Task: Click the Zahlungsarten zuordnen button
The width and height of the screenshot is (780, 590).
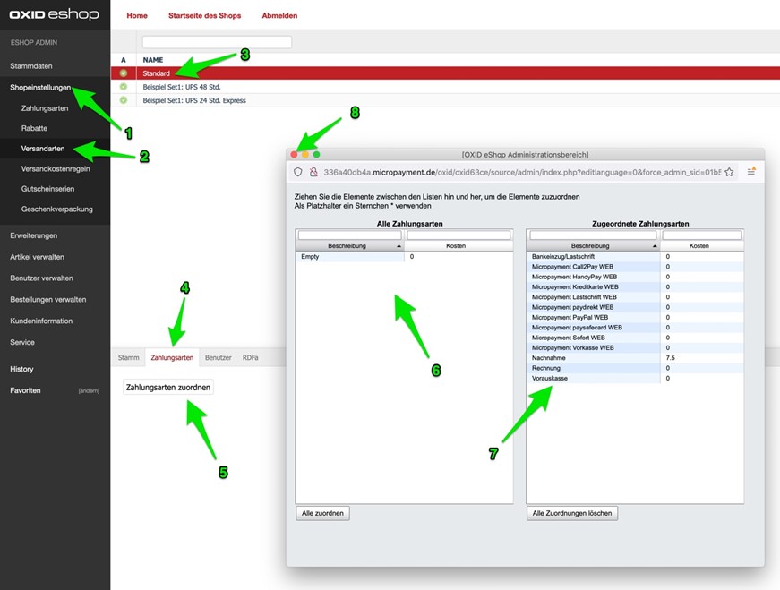Action: [167, 387]
